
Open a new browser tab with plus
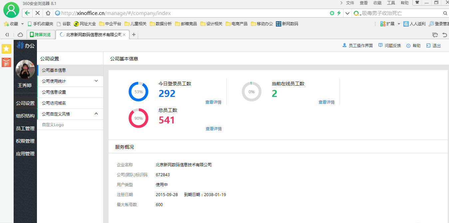pyautogui.click(x=134, y=35)
